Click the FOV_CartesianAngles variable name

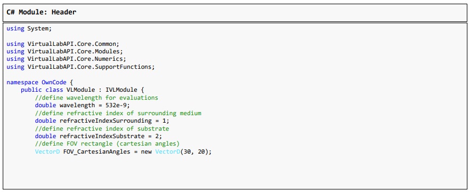pos(96,151)
